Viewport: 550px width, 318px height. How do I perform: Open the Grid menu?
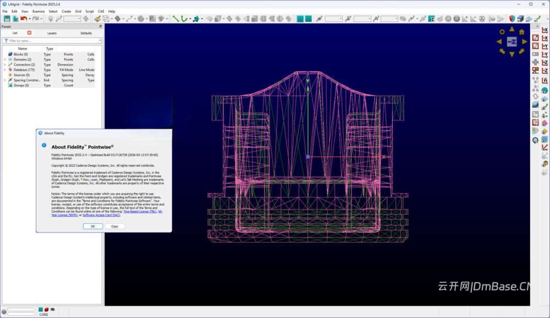pos(78,11)
